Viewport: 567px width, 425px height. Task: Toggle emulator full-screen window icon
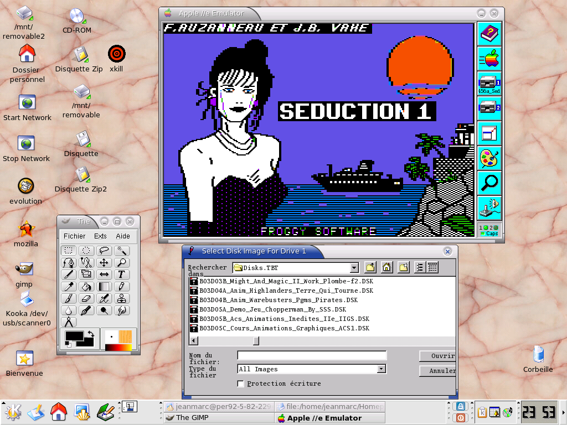tap(489, 133)
